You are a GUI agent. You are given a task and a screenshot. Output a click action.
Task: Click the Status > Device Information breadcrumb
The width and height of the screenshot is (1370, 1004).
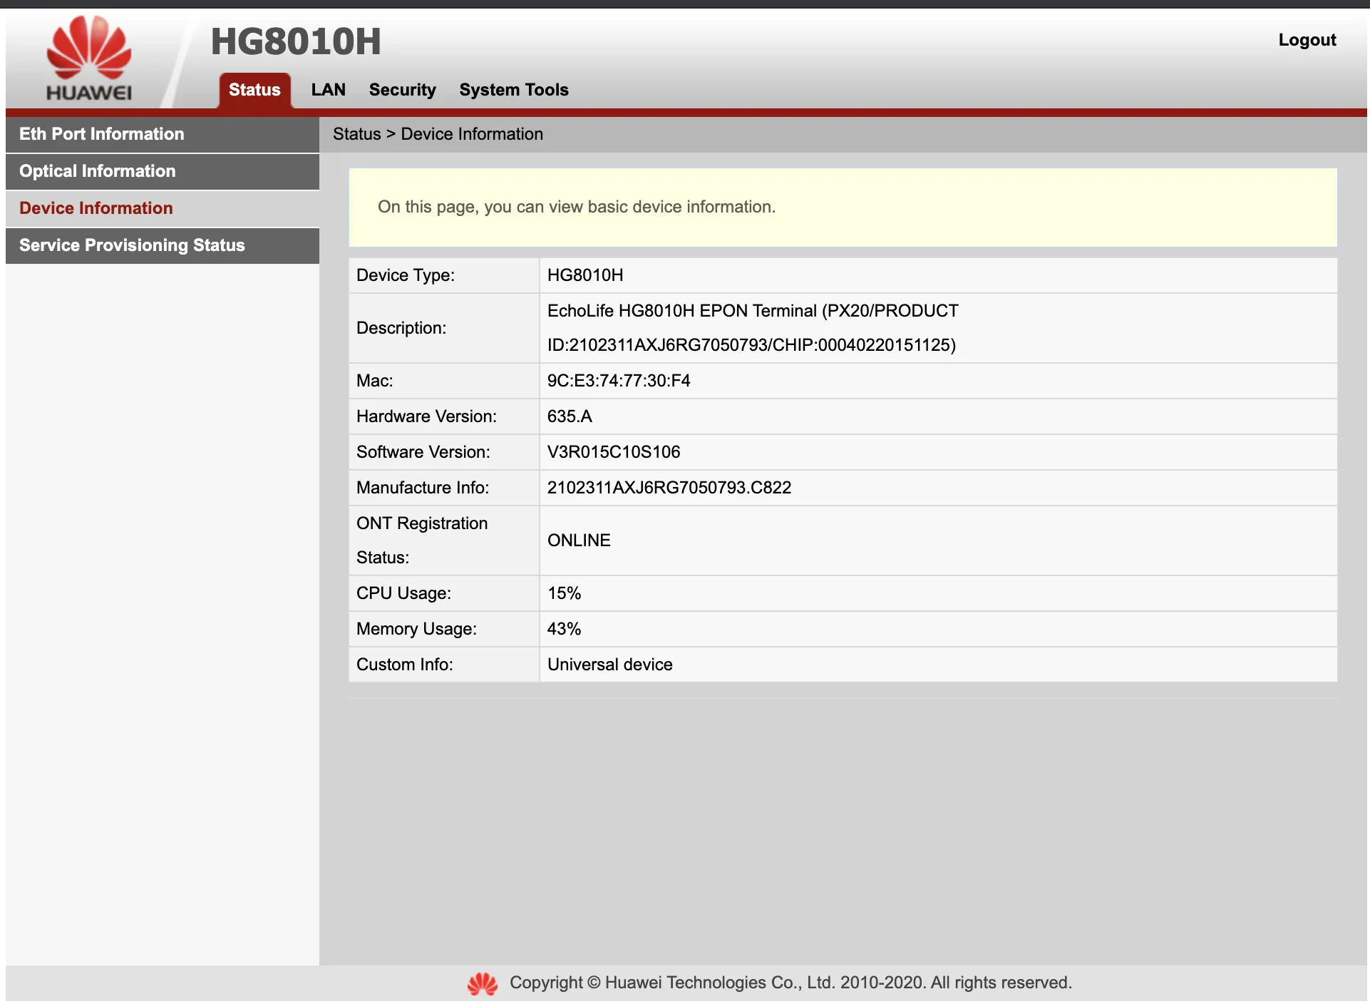(438, 134)
